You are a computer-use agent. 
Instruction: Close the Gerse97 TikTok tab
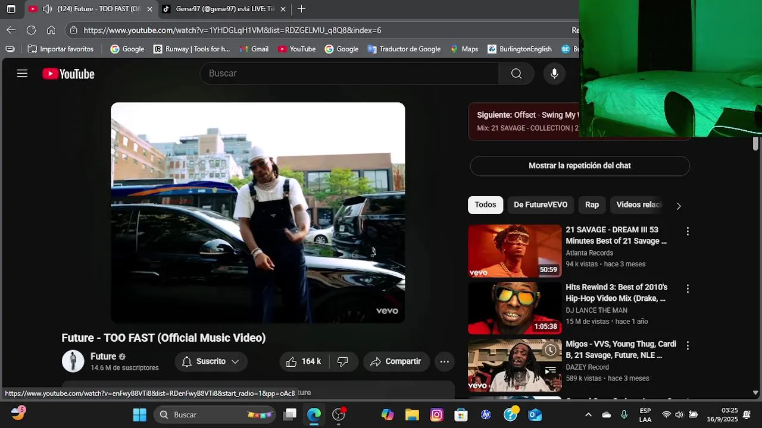tap(283, 9)
